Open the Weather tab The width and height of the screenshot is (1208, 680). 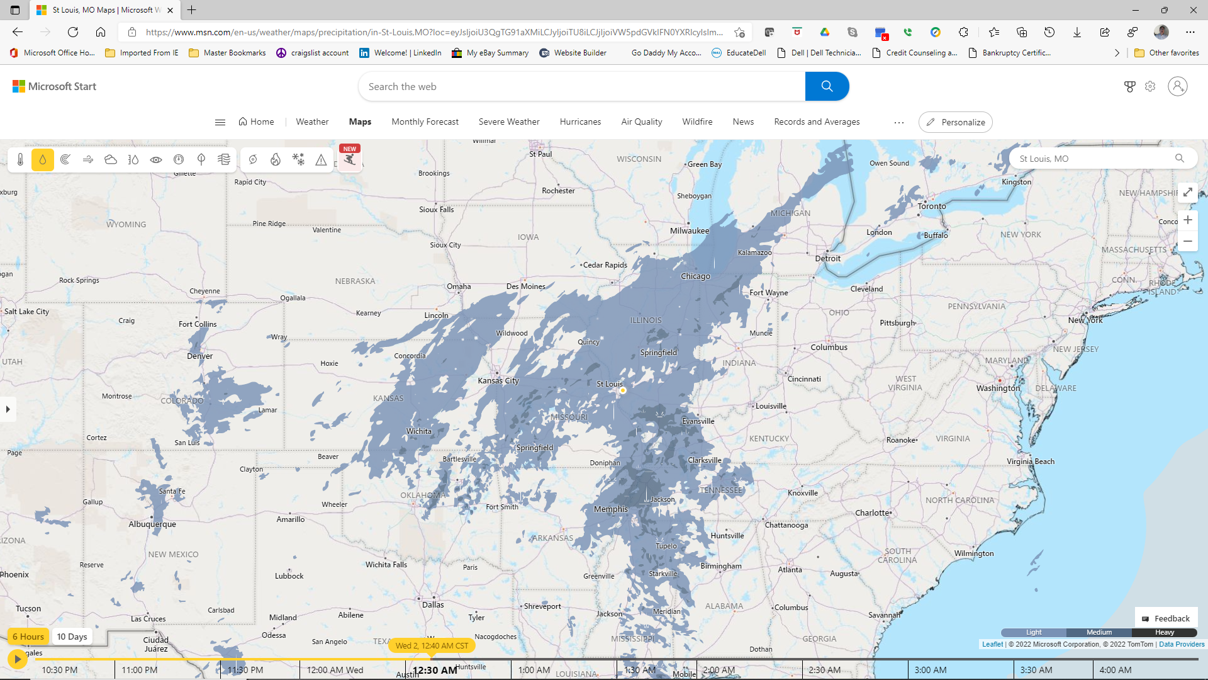(x=312, y=122)
